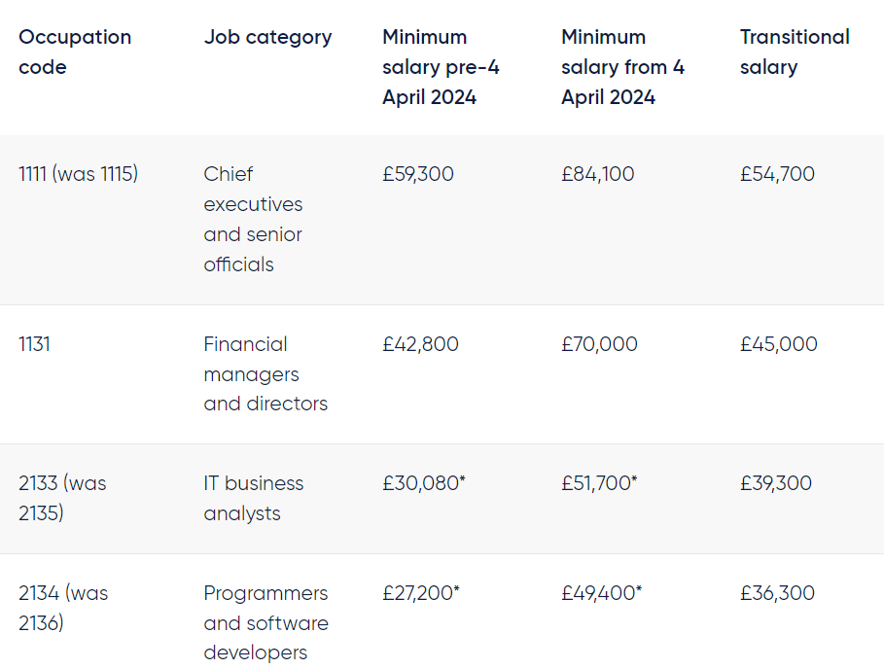The width and height of the screenshot is (884, 669).
Task: Click the £36,300 transitional salary
Action: point(777,593)
